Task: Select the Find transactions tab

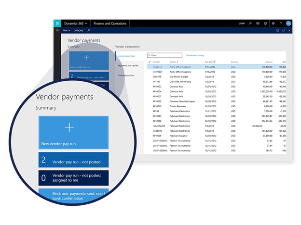Action: [126, 75]
